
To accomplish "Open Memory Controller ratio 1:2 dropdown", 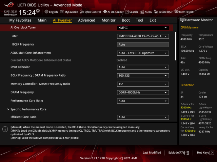I will click(143, 84).
